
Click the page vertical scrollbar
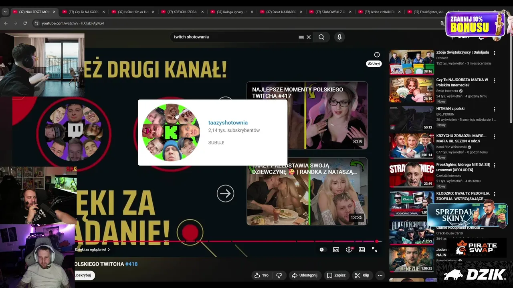click(x=511, y=80)
